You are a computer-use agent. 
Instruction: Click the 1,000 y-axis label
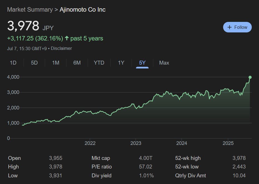[13, 123]
